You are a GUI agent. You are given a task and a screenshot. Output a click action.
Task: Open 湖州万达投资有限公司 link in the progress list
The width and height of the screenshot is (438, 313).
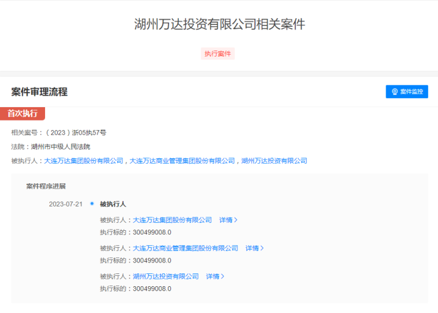pyautogui.click(x=165, y=276)
